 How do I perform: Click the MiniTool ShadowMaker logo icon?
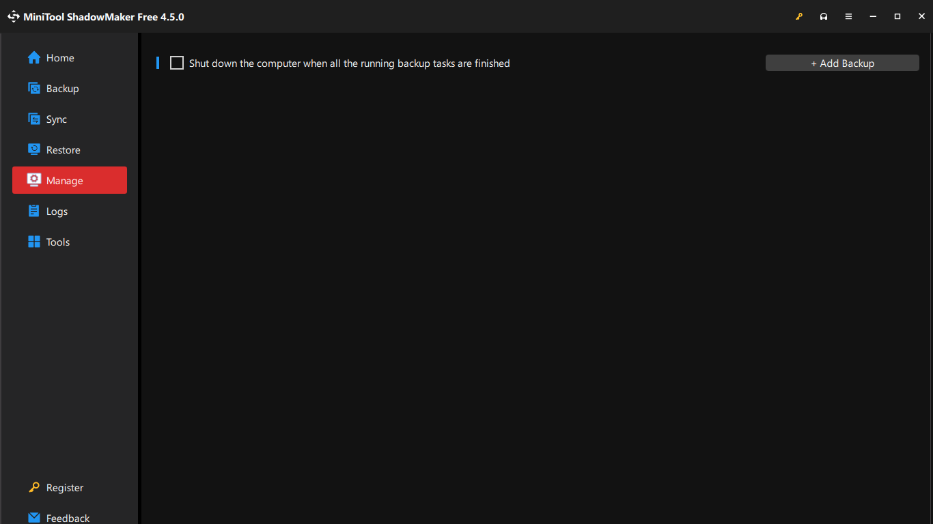click(14, 16)
